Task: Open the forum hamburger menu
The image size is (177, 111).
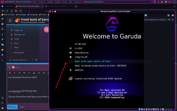Action: click(10, 21)
